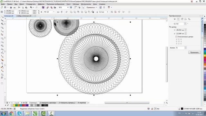The height and width of the screenshot is (116, 206).
Task: Click the rotation angle field in docker
Action: tap(180, 24)
